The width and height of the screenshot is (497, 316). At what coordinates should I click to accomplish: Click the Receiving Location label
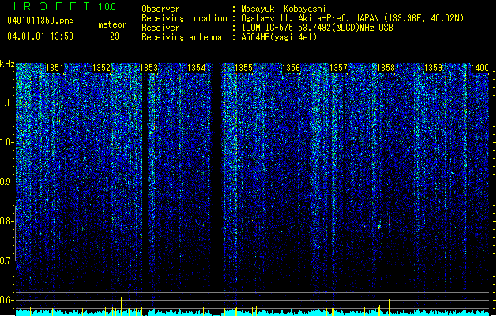(184, 18)
